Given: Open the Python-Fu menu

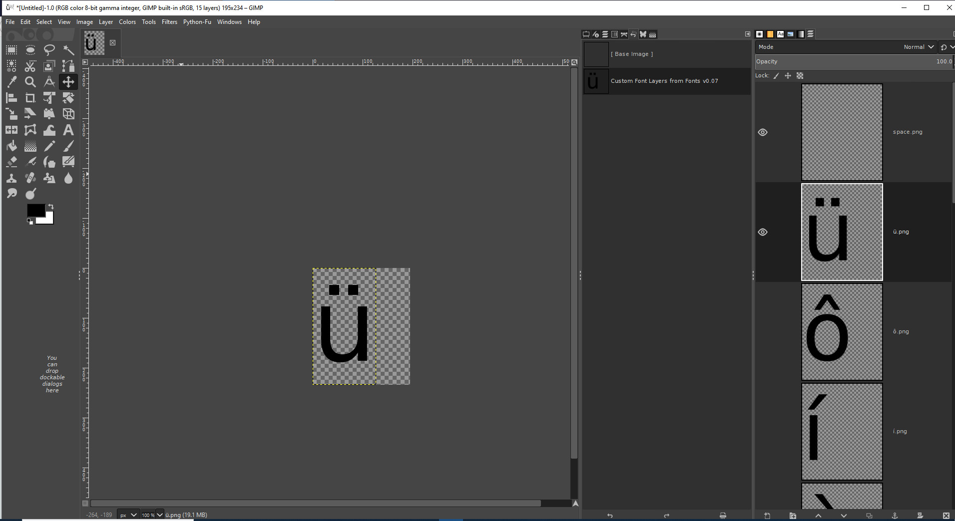Looking at the screenshot, I should (197, 22).
